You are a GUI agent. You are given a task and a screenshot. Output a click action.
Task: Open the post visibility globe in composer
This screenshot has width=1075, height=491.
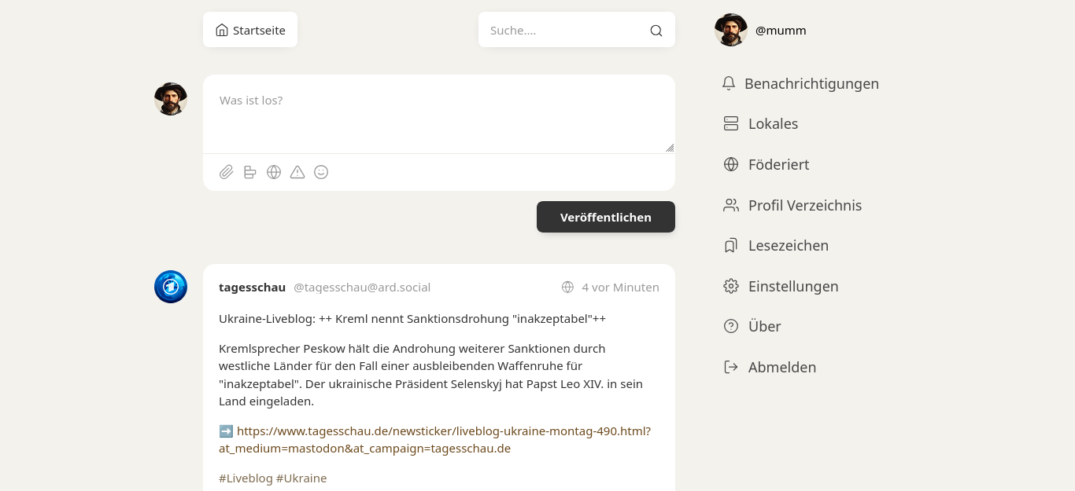click(274, 172)
